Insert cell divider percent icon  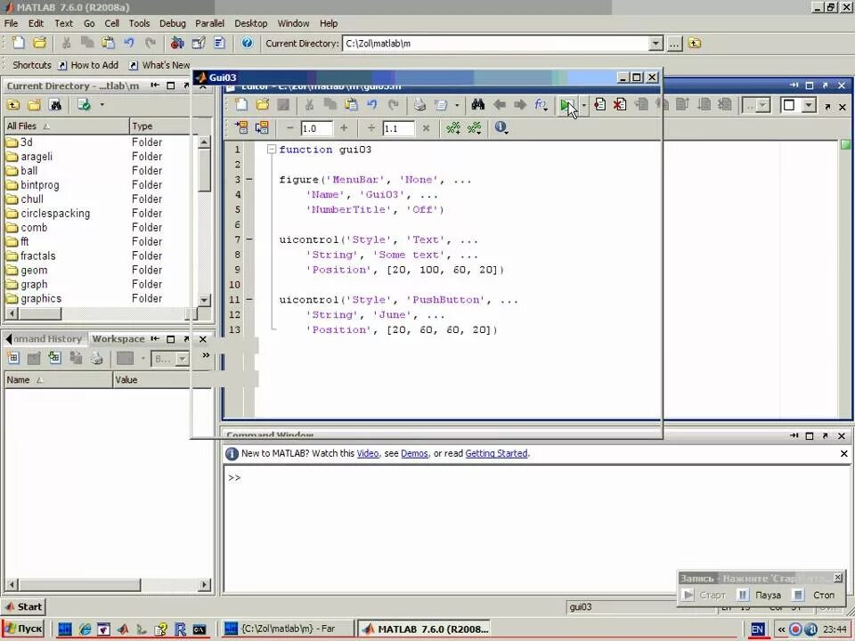(453, 128)
